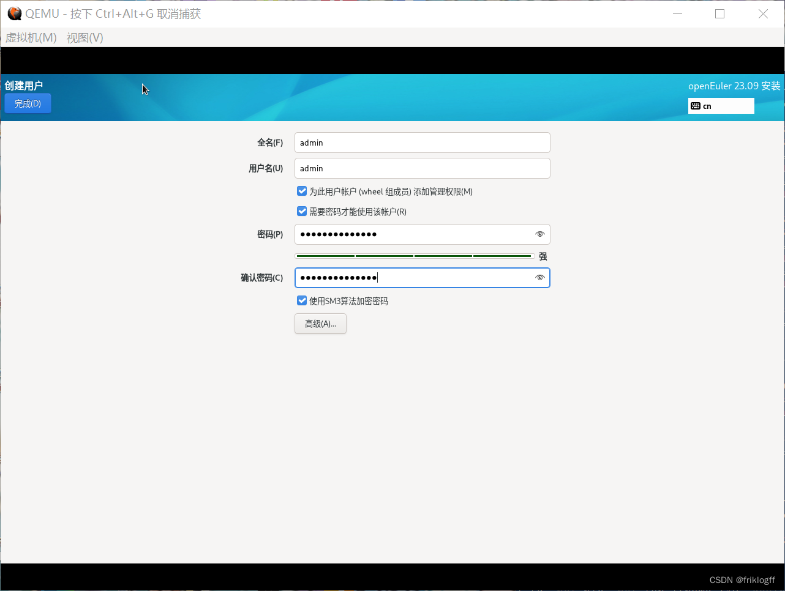Viewport: 785px width, 591px height.
Task: Click the cn keyboard layout selector
Action: 721,106
